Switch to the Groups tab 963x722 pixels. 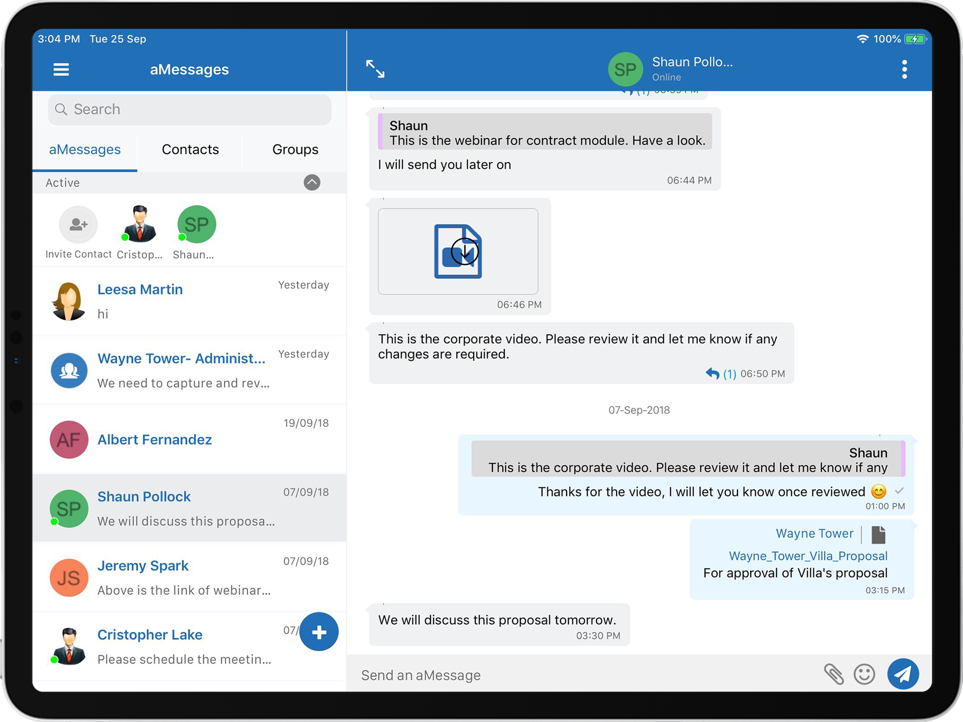(295, 149)
